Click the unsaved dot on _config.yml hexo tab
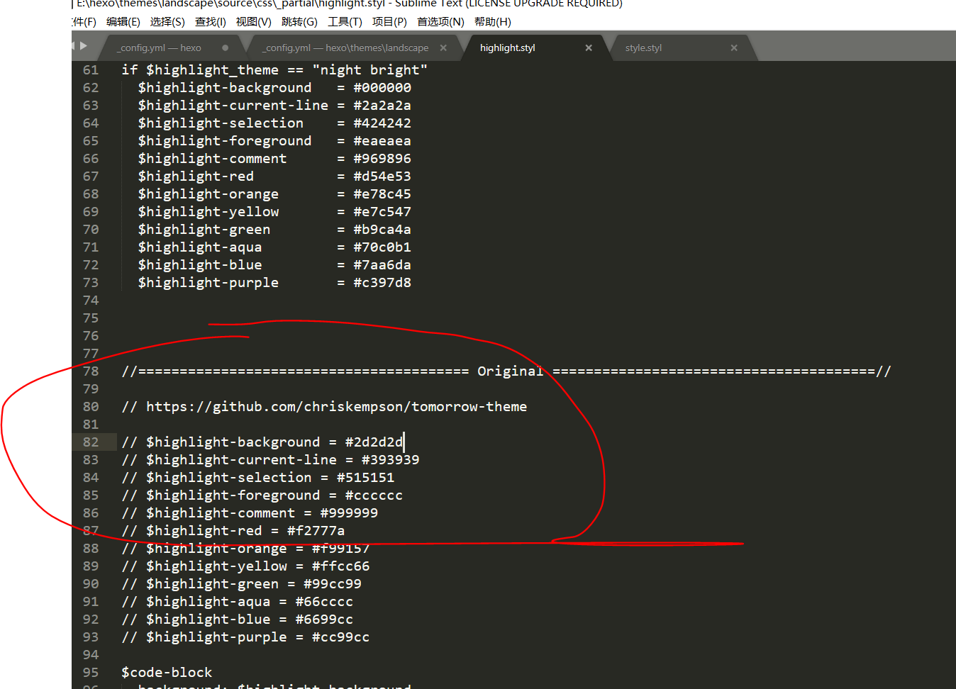The height and width of the screenshot is (689, 956). pyautogui.click(x=226, y=48)
